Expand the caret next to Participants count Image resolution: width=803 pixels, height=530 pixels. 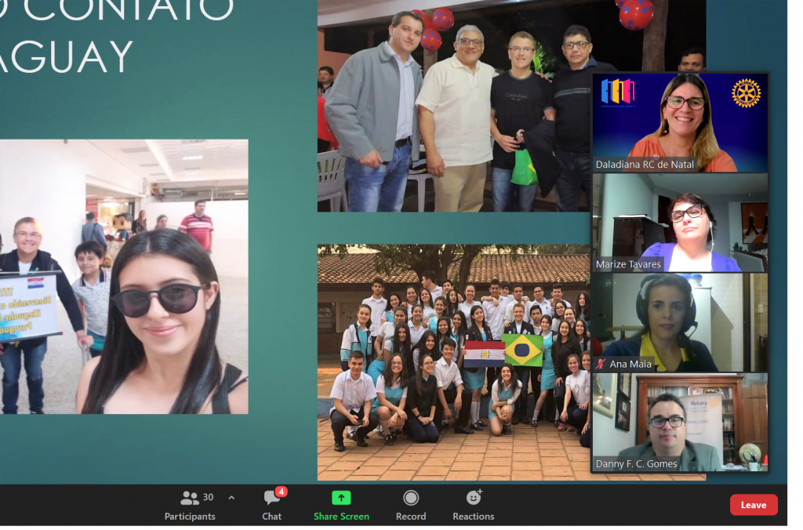pos(231,498)
